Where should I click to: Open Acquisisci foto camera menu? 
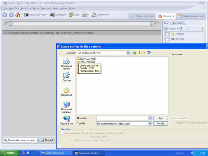point(35,15)
